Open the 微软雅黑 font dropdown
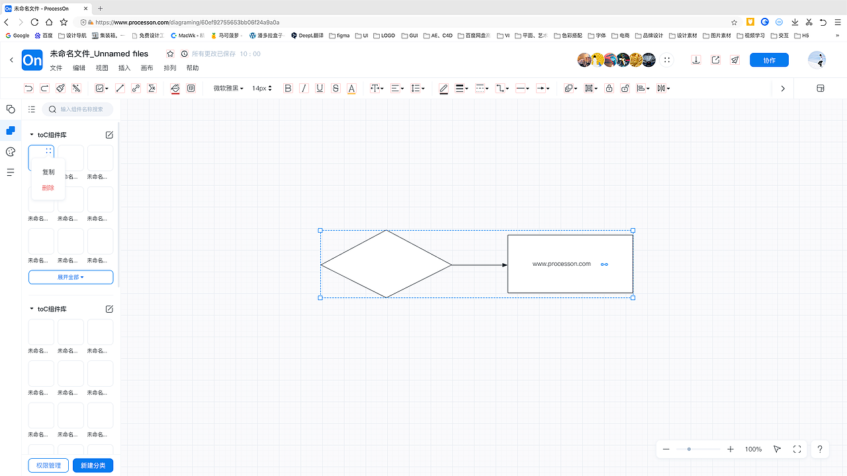This screenshot has width=847, height=476. click(228, 88)
